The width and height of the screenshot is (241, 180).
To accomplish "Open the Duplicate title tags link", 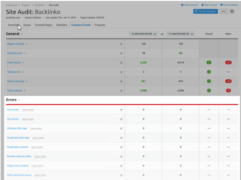I will [x=18, y=138].
